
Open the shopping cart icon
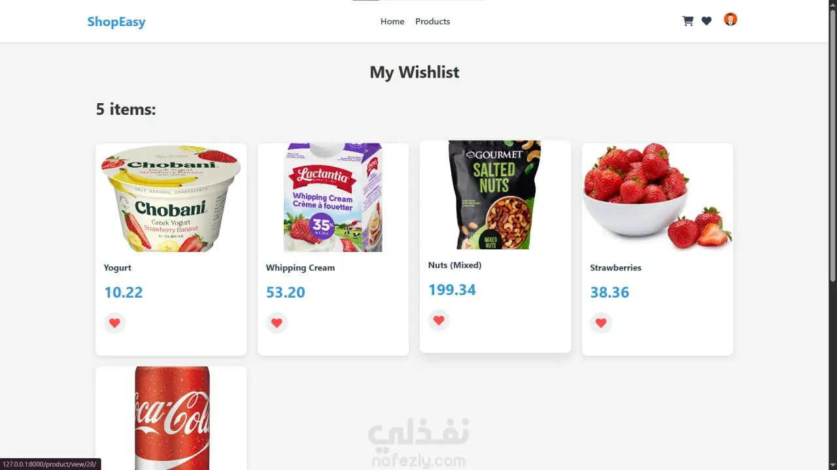(688, 21)
